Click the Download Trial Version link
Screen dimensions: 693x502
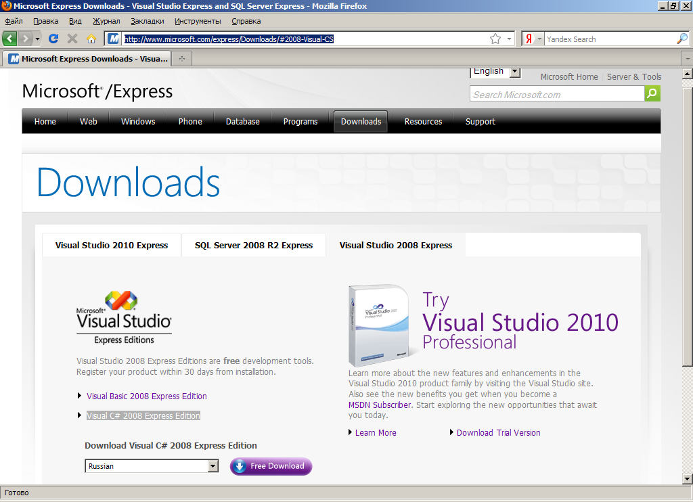(498, 432)
